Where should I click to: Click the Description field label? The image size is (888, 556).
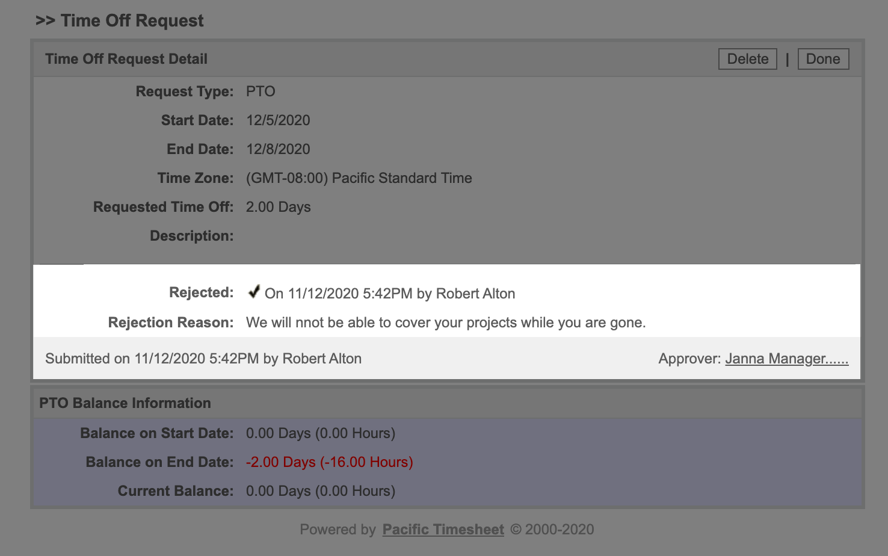click(191, 236)
